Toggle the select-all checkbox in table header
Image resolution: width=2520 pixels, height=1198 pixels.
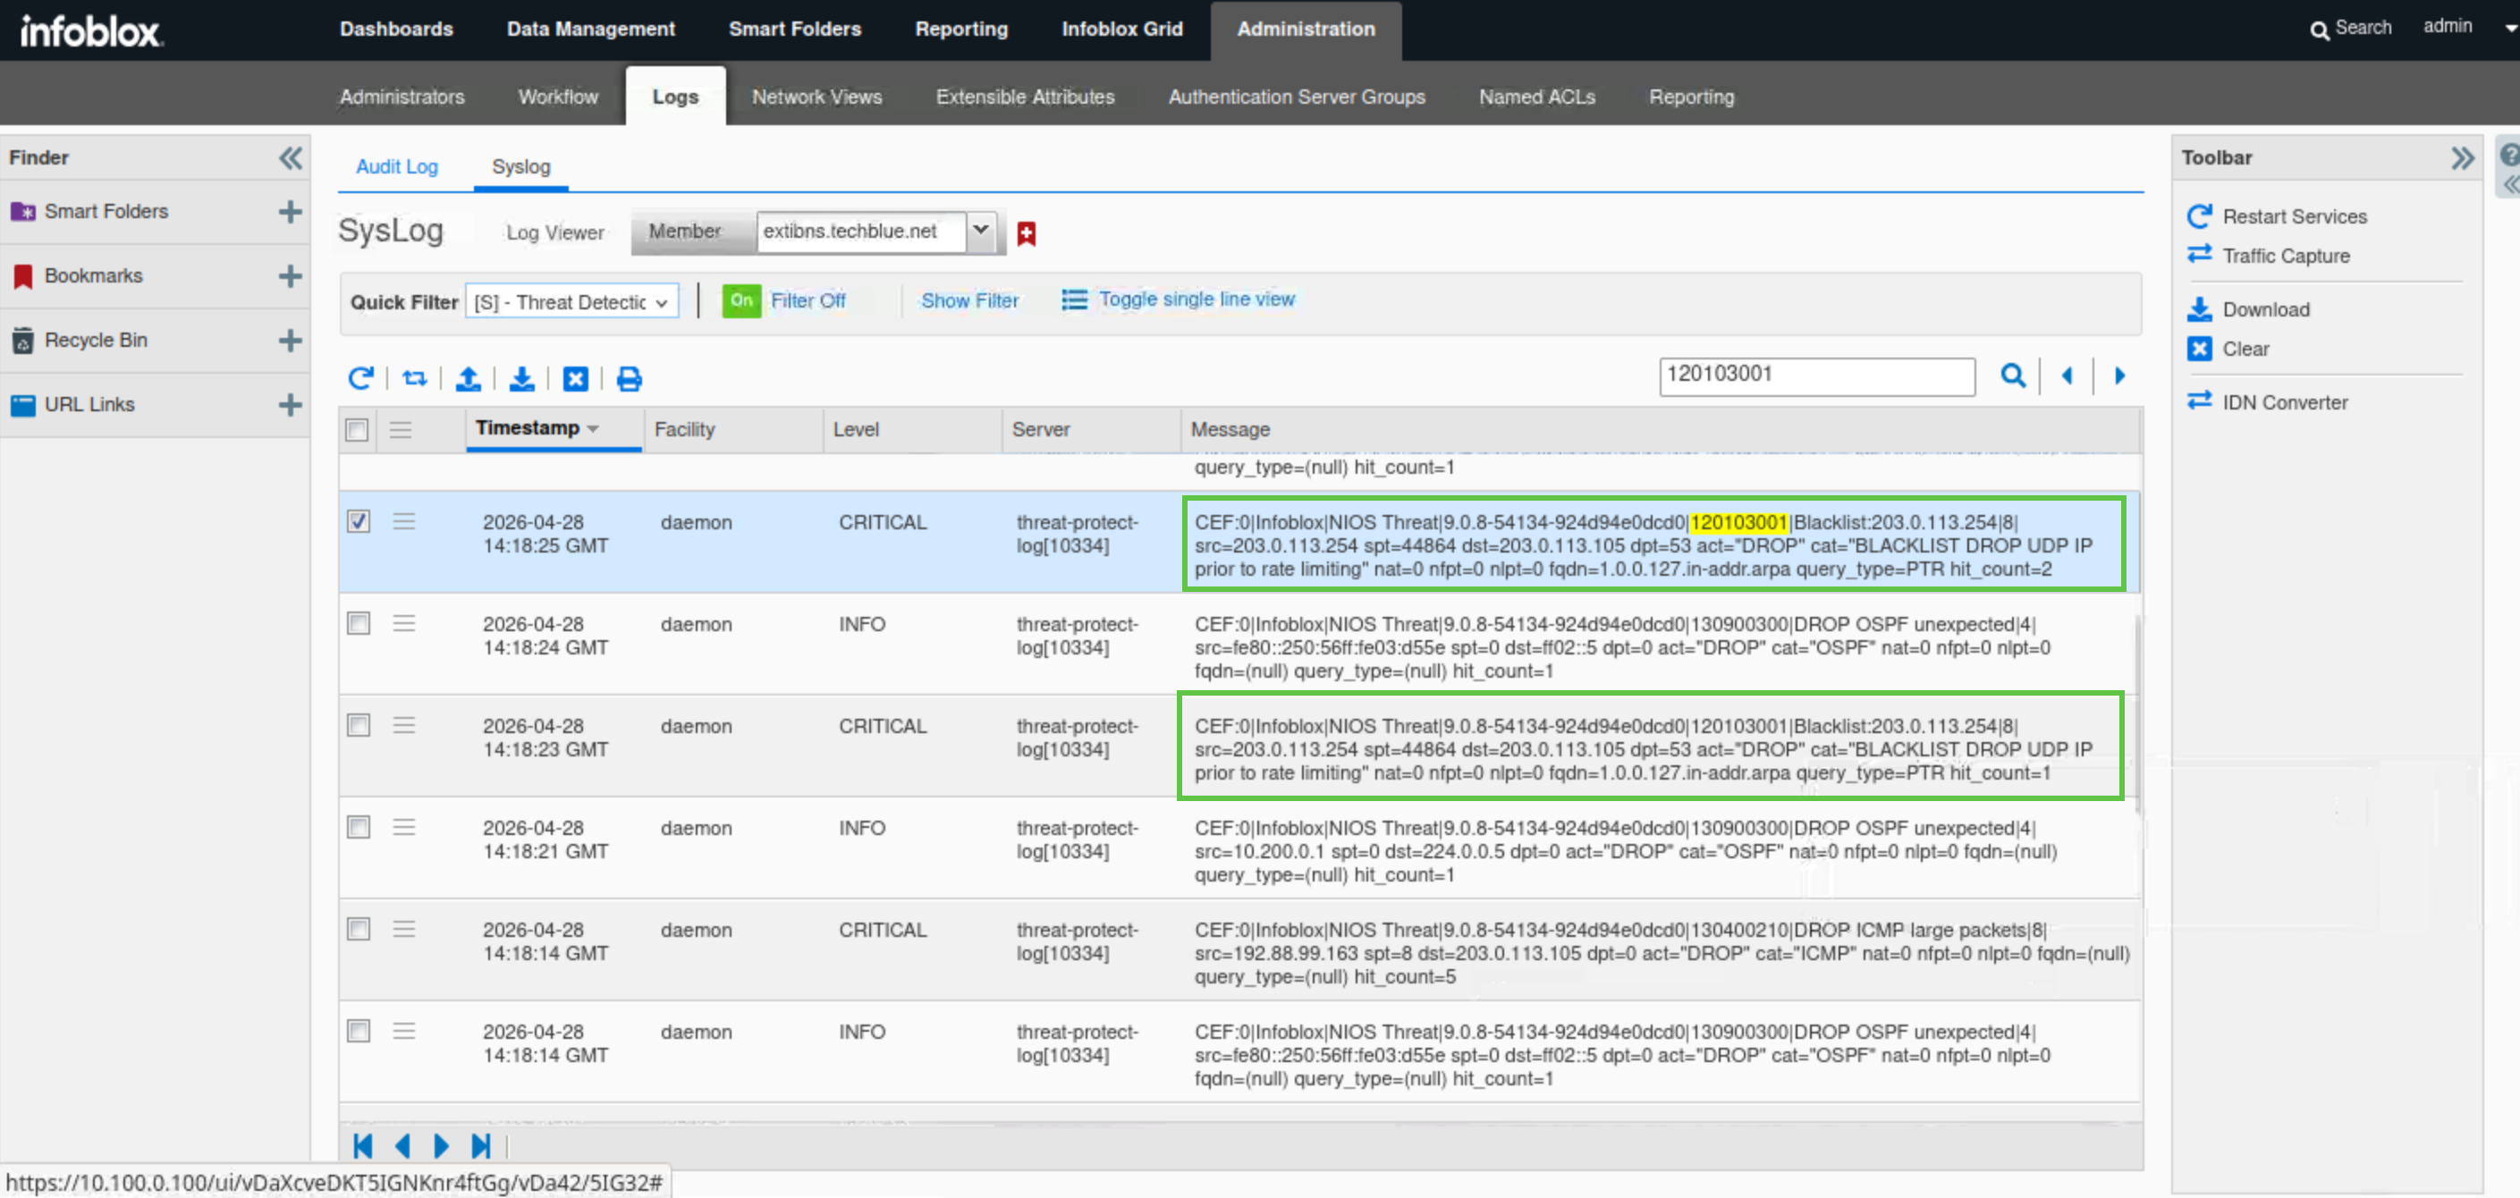[357, 429]
